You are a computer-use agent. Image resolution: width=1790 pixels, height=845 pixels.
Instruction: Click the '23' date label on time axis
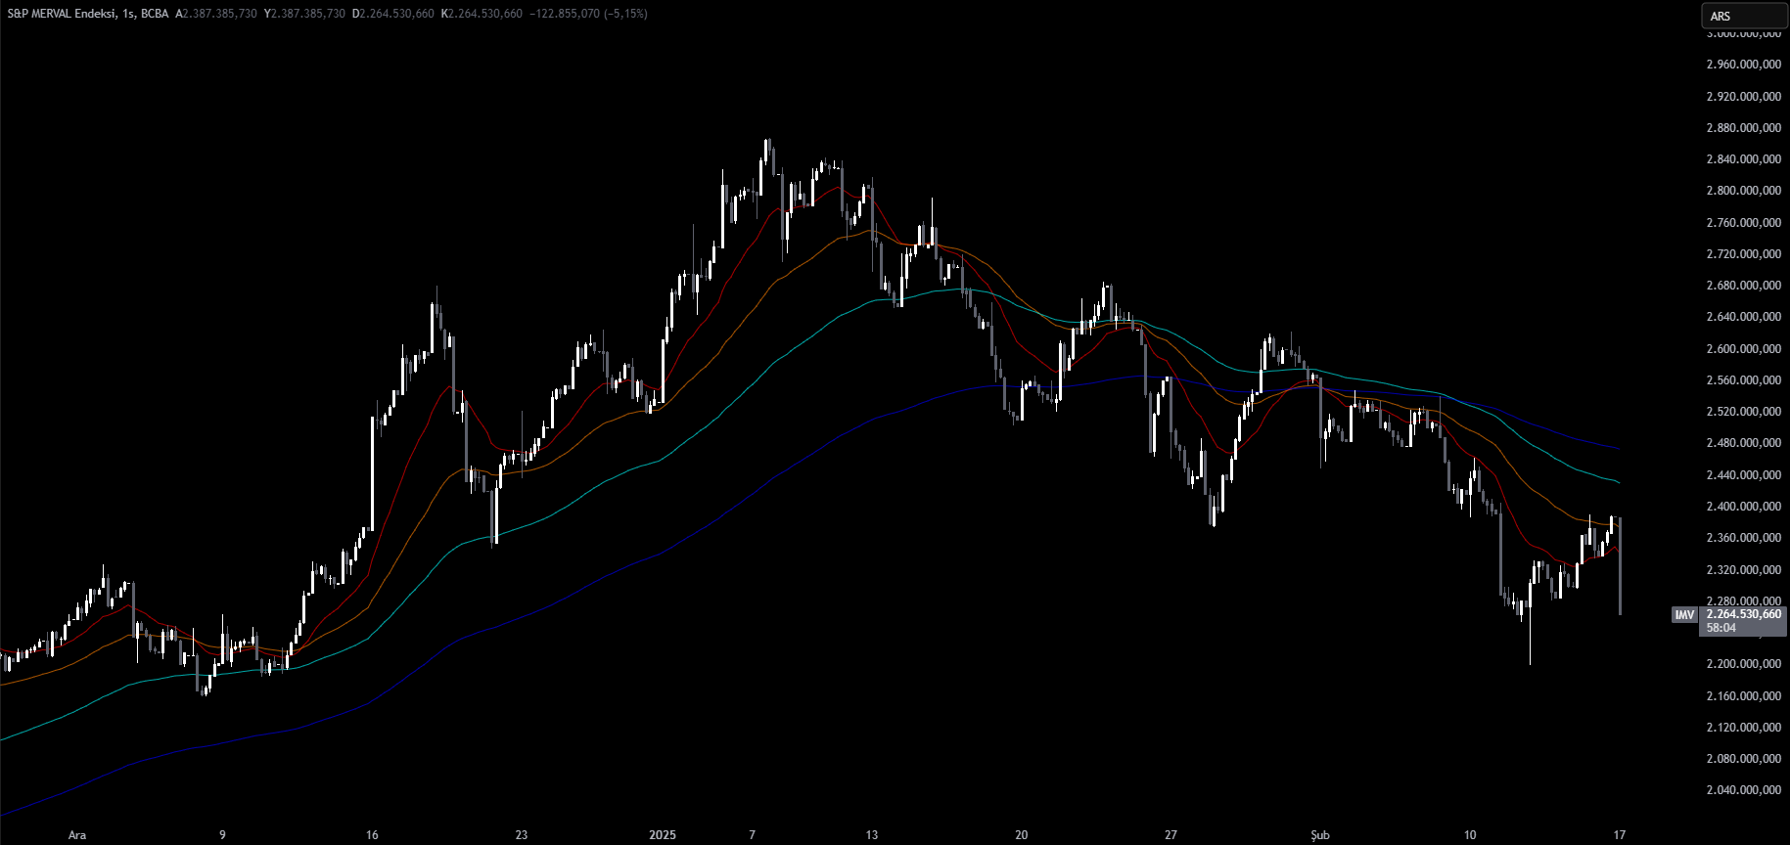[522, 834]
